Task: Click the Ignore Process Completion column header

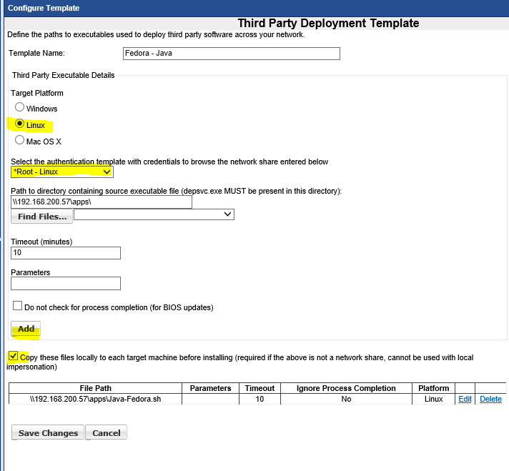Action: pos(346,388)
